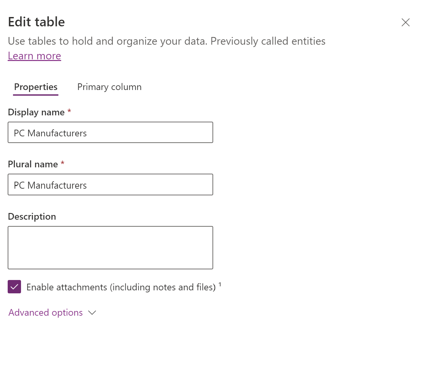Click into the Display name field
Image resolution: width=427 pixels, height=370 pixels.
[x=110, y=133]
